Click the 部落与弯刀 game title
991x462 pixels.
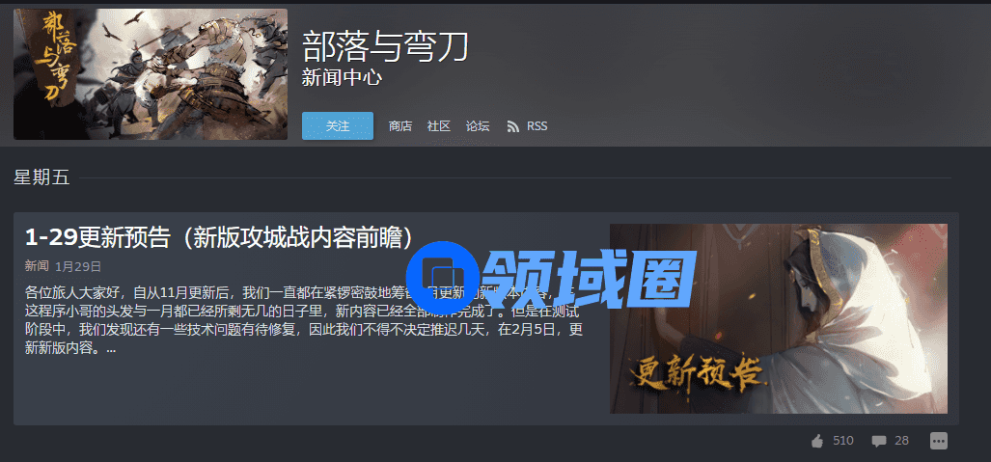tap(385, 46)
